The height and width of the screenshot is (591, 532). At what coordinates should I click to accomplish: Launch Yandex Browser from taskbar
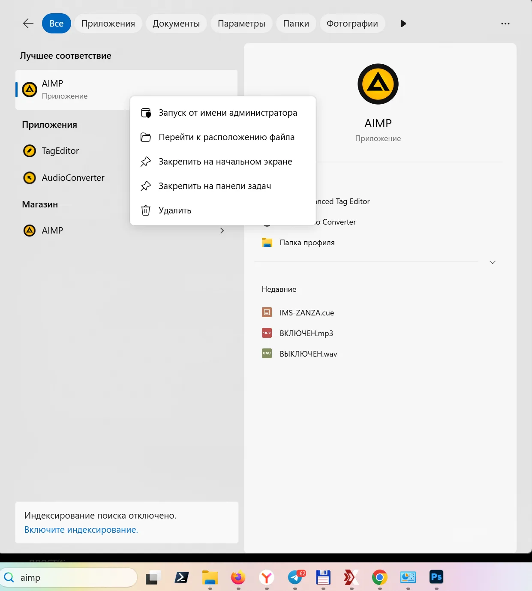[x=267, y=578]
